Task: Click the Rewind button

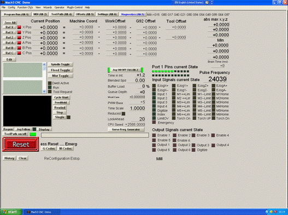Action: click(60, 107)
